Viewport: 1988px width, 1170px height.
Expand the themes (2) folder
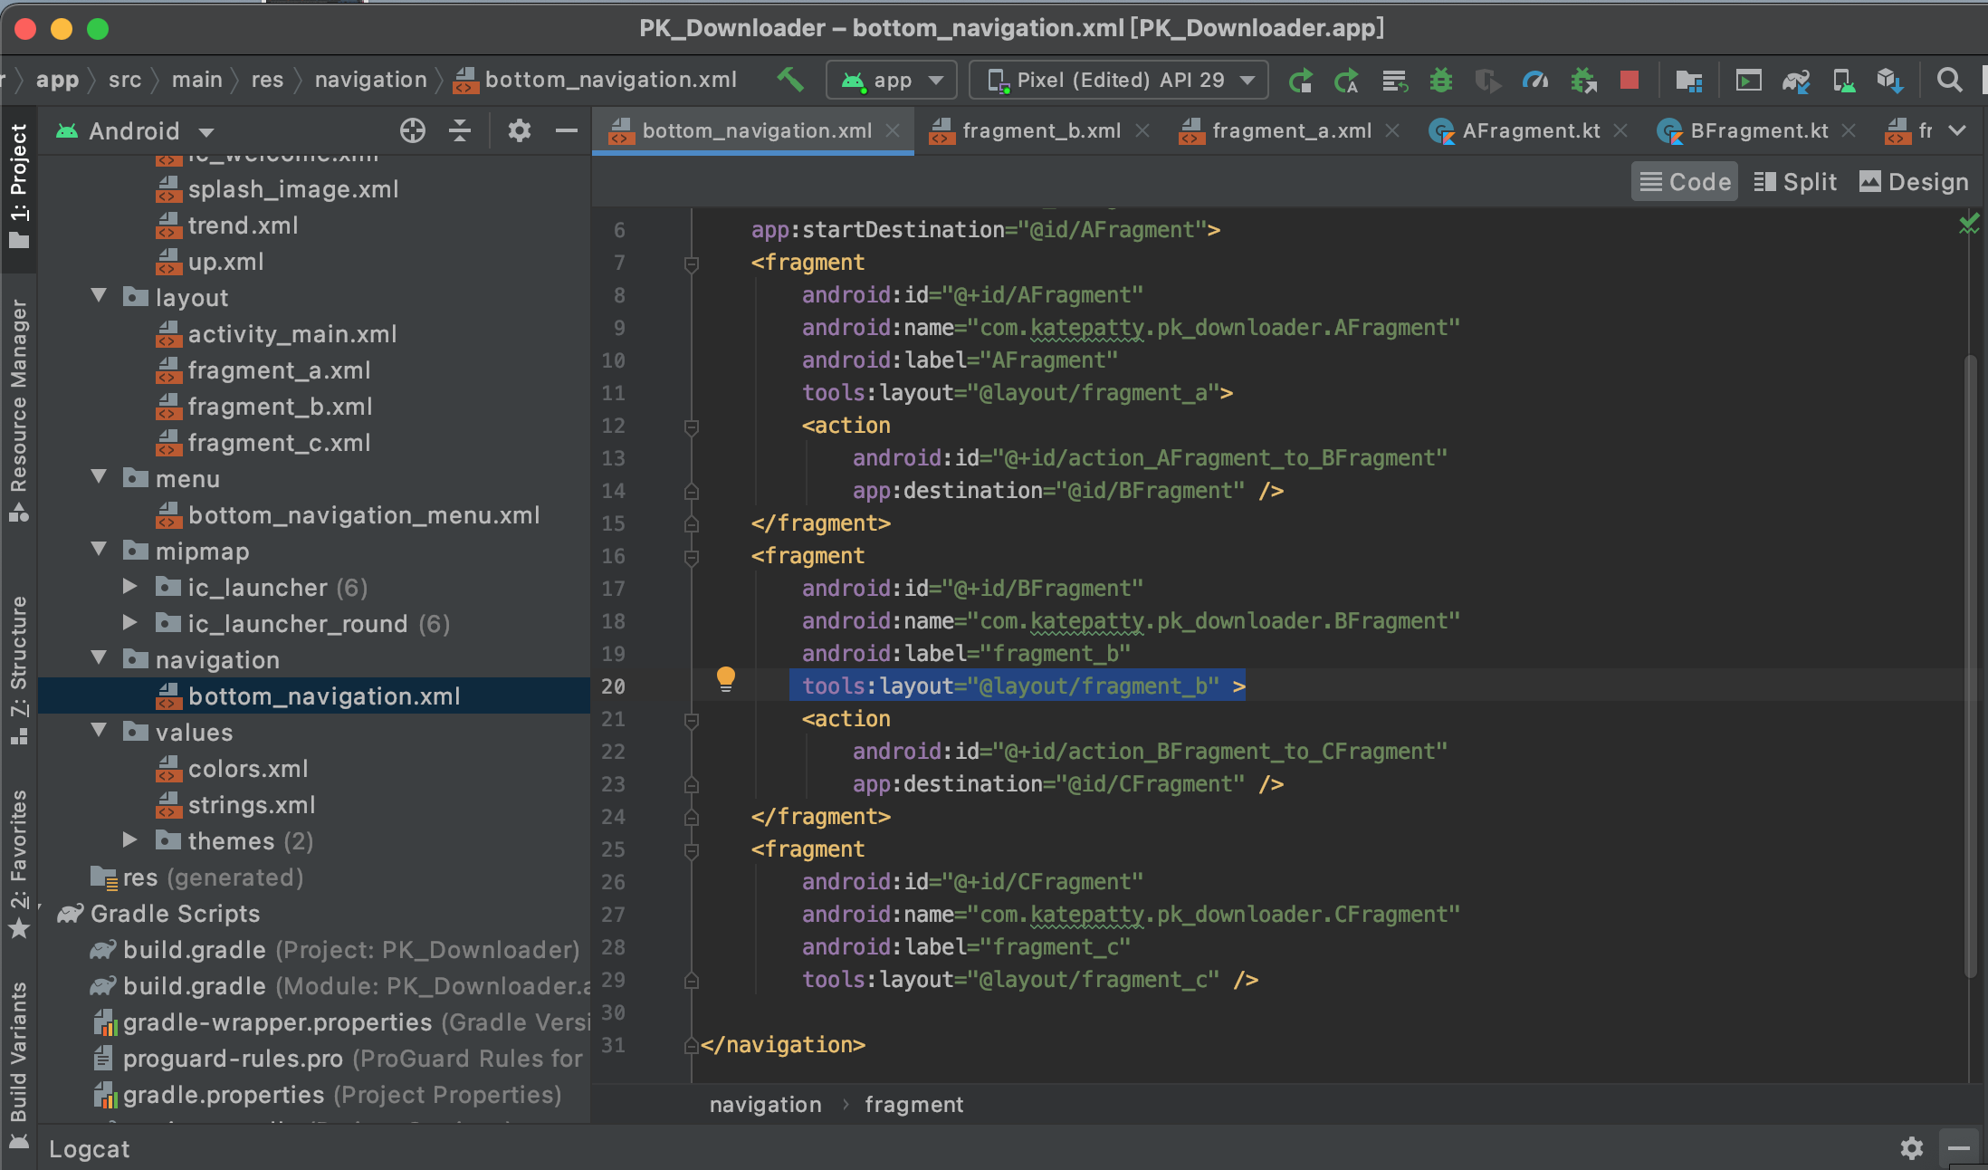click(x=130, y=840)
